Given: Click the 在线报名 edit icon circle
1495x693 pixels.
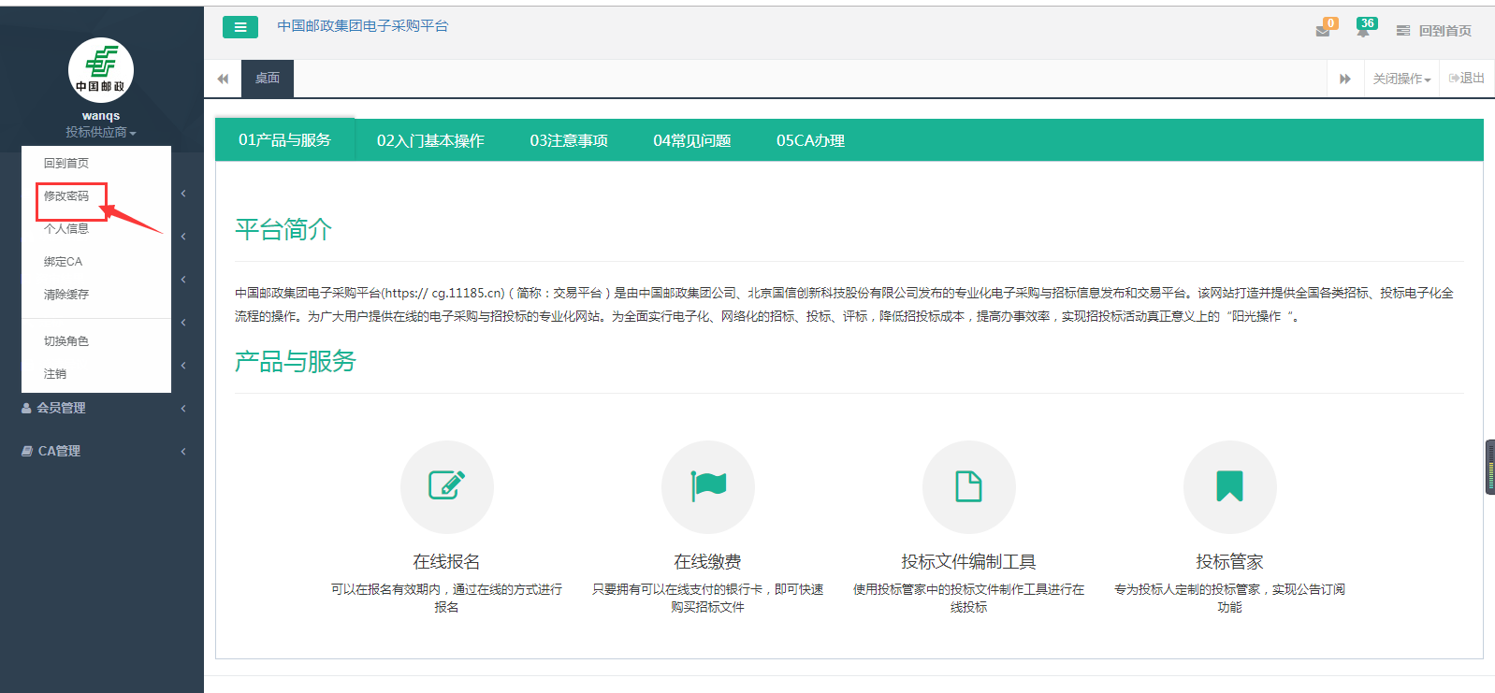Looking at the screenshot, I should point(447,486).
